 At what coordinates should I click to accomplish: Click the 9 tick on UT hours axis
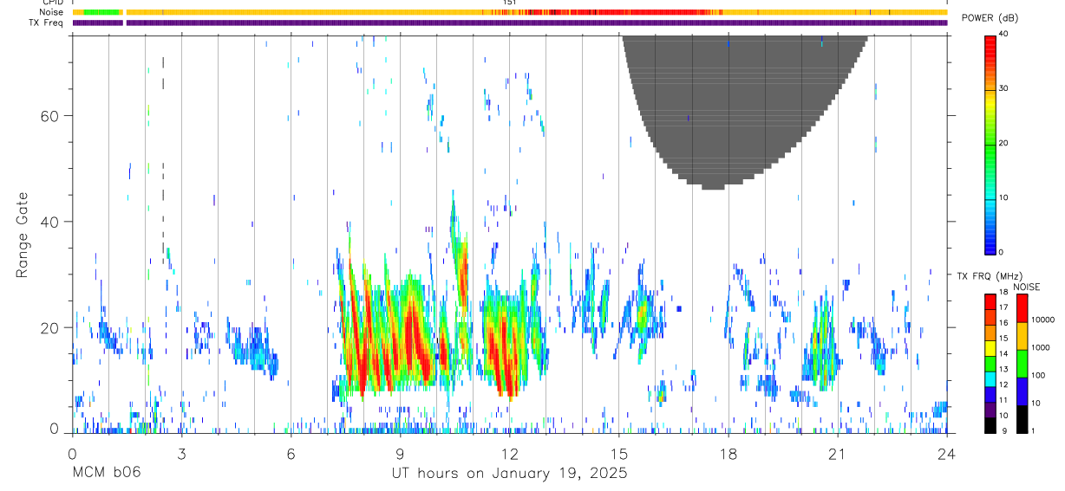[x=400, y=453]
